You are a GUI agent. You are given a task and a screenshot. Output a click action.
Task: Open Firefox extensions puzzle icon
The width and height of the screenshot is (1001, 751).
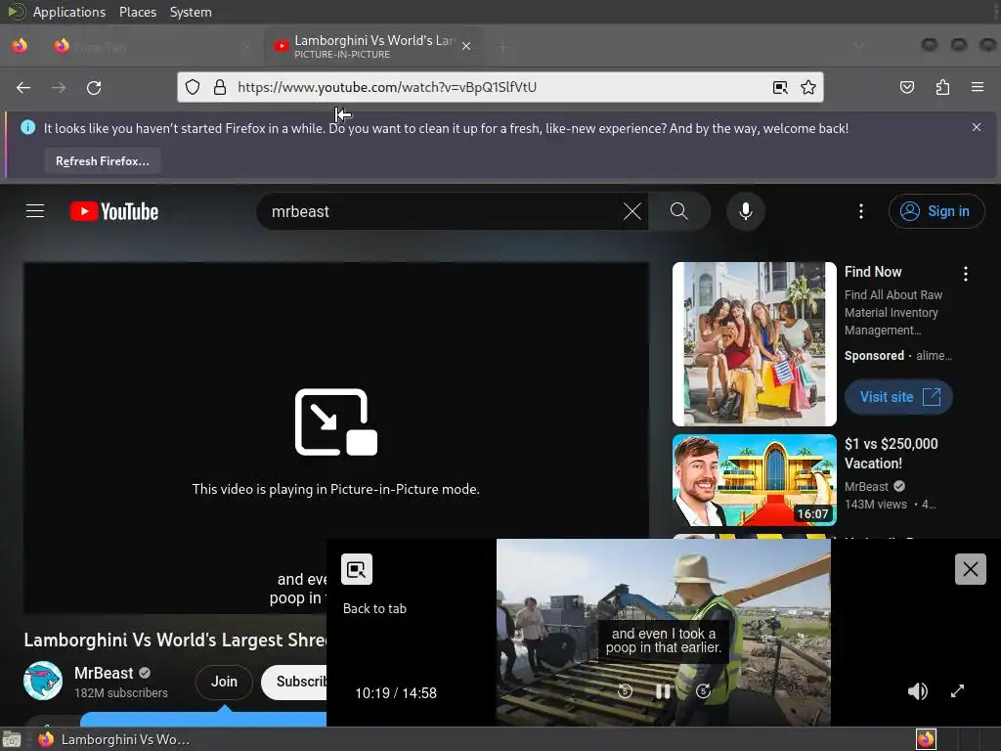pyautogui.click(x=942, y=87)
